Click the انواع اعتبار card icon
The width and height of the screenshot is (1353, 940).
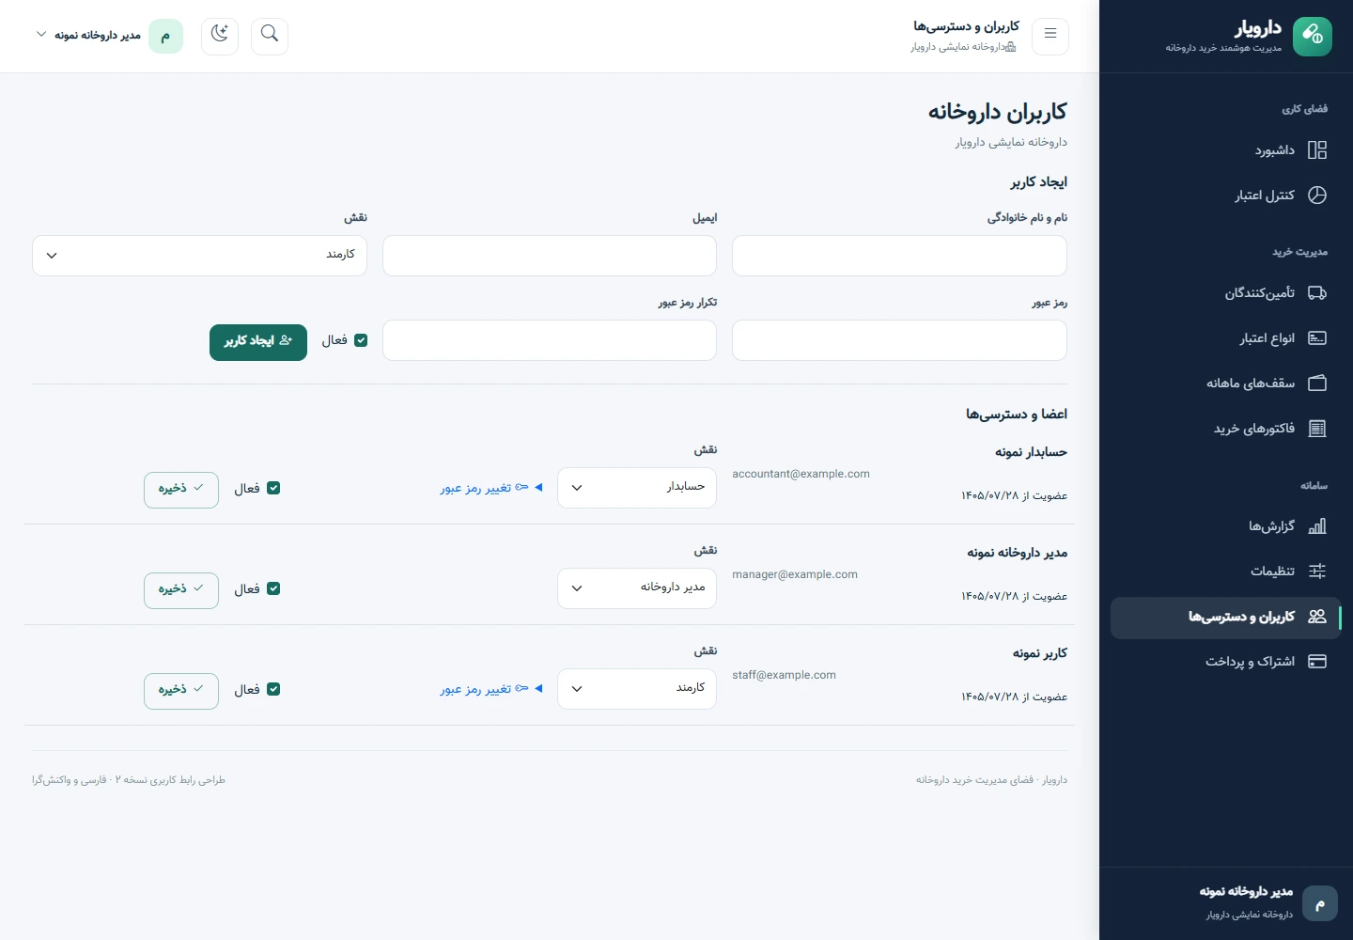click(x=1317, y=338)
